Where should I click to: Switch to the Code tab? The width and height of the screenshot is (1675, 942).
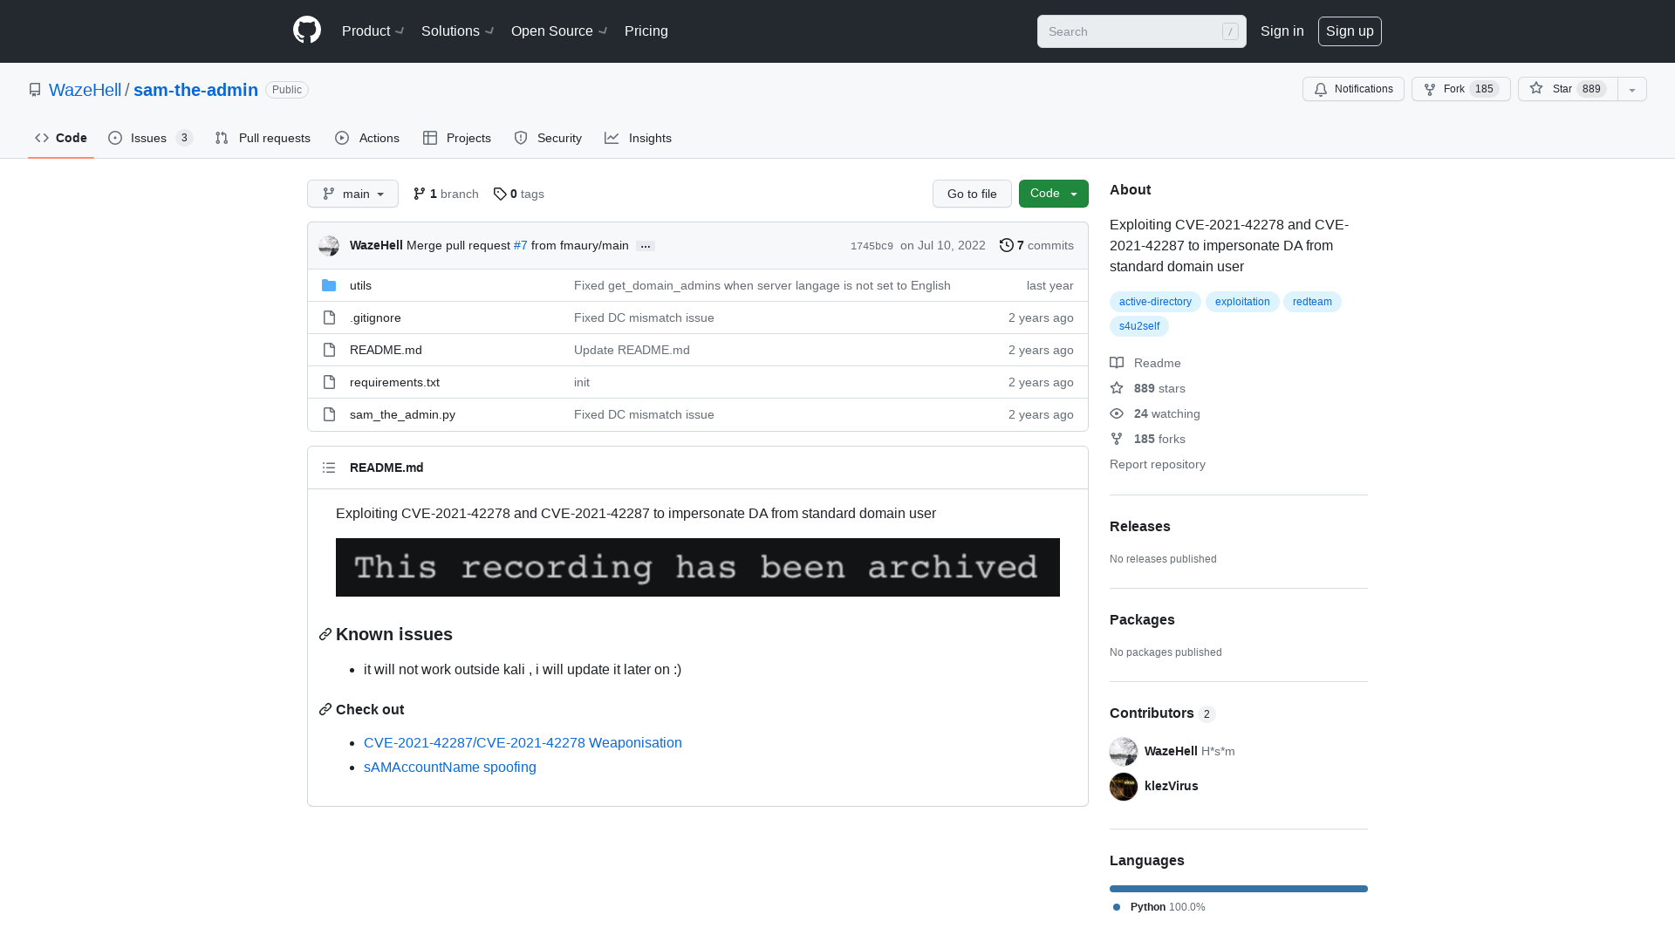[61, 138]
